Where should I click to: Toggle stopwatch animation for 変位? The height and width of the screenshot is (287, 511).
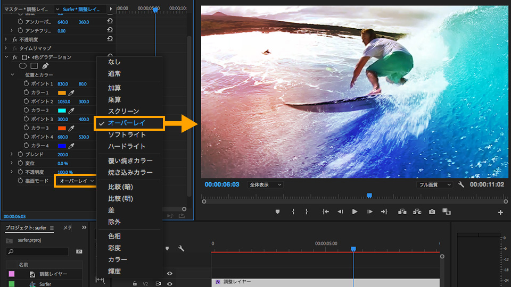[20, 163]
